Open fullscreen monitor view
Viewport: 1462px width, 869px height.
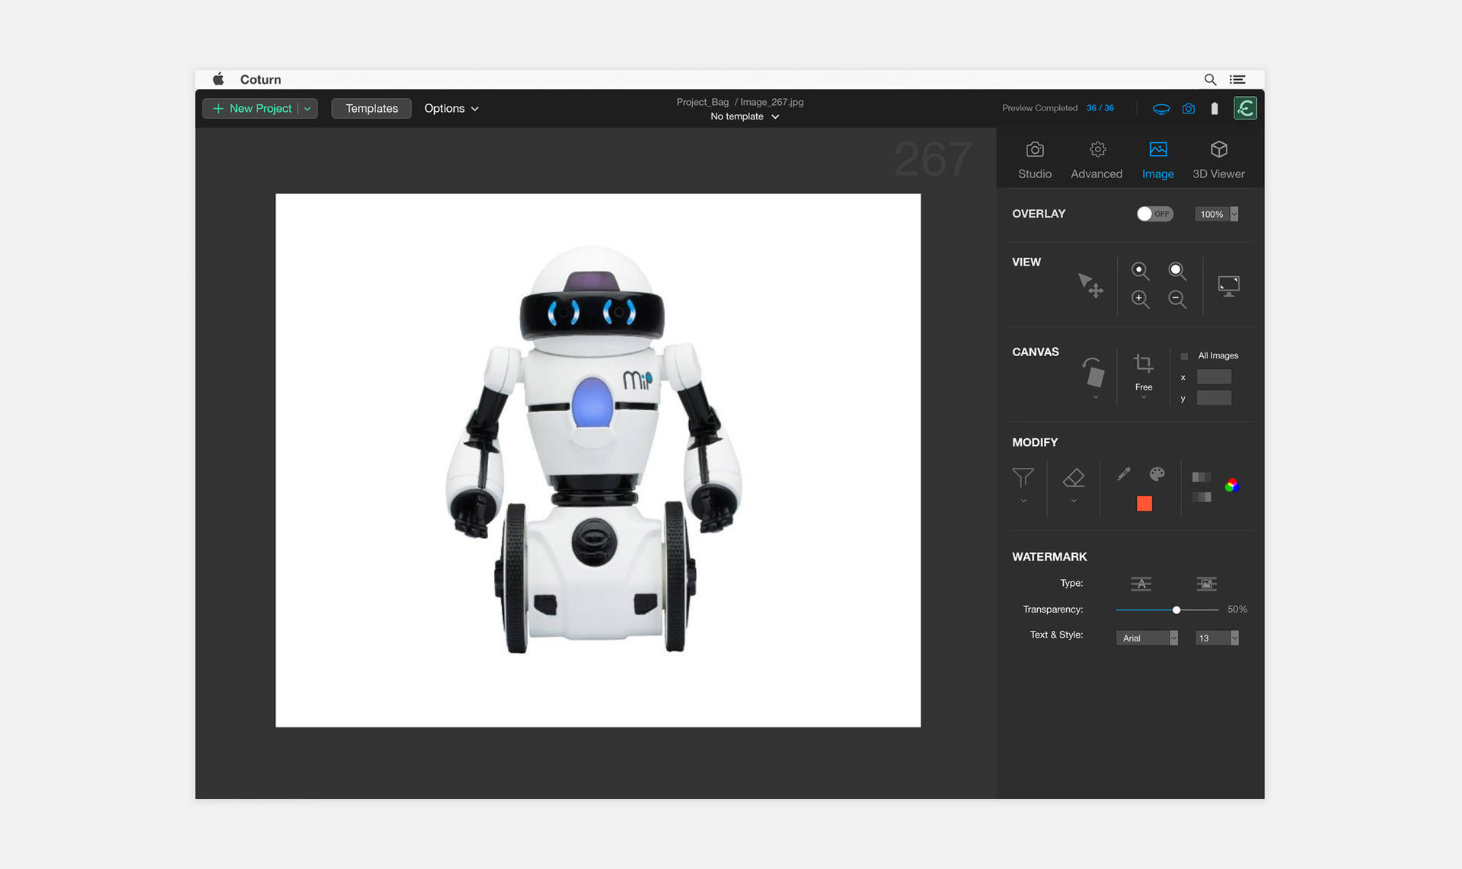(x=1228, y=286)
